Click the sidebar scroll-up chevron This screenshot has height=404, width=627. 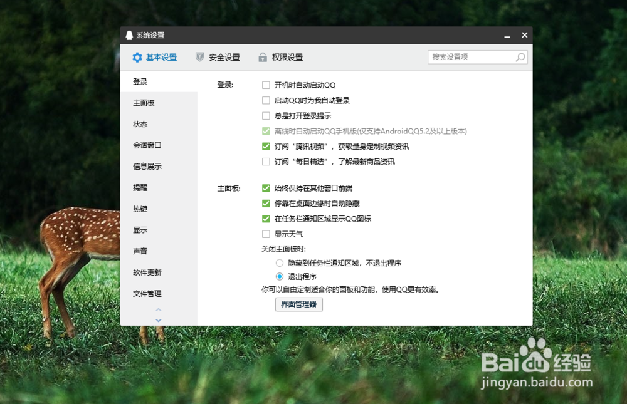[x=159, y=309]
